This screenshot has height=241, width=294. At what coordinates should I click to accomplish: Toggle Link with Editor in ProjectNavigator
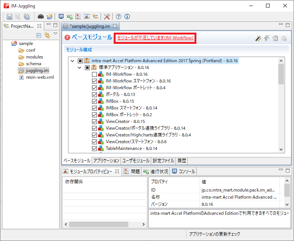pyautogui.click(x=47, y=35)
